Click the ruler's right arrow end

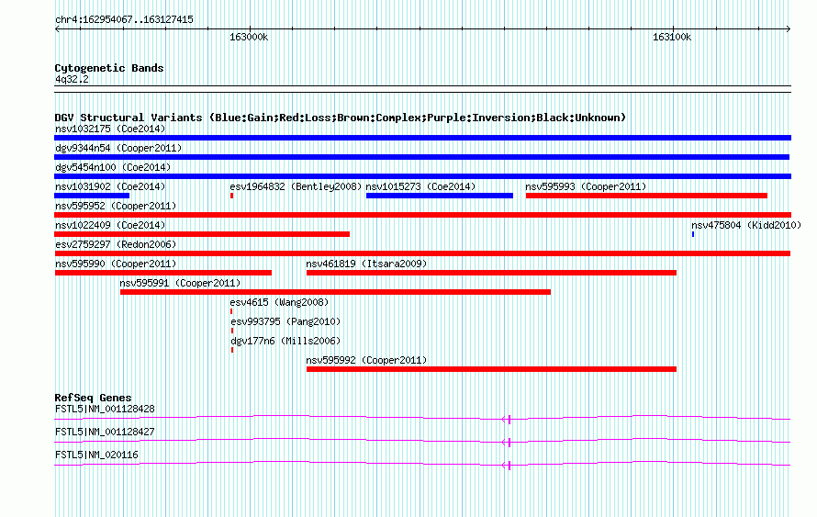[x=789, y=29]
